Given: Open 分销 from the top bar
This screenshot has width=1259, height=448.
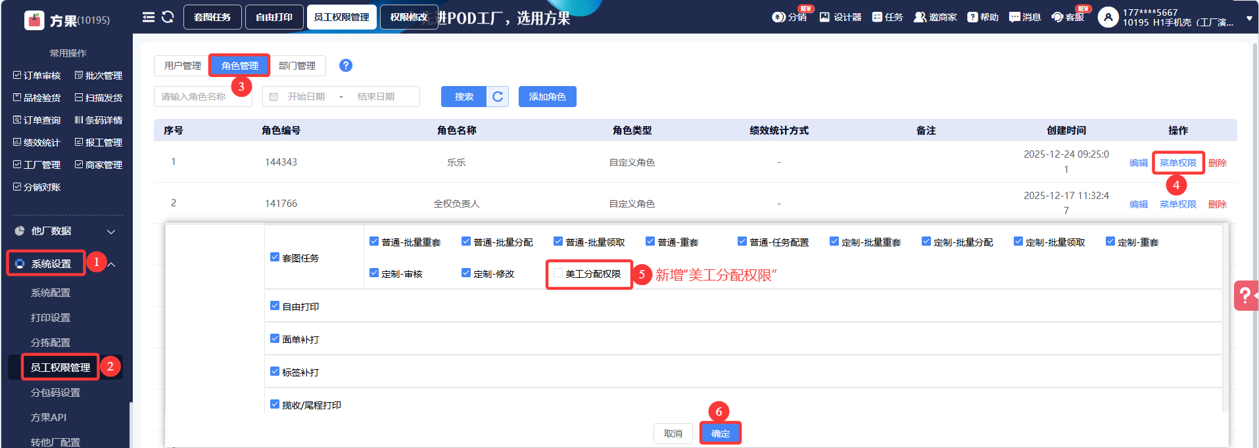Looking at the screenshot, I should 790,17.
